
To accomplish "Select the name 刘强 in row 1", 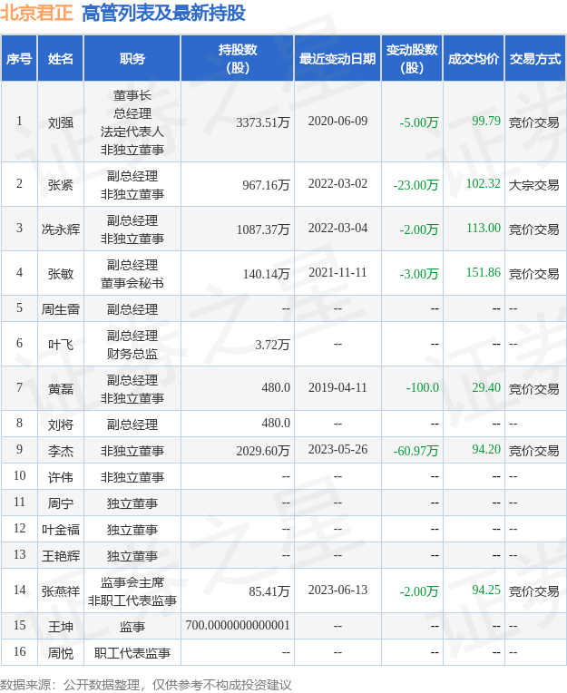I will click(61, 122).
